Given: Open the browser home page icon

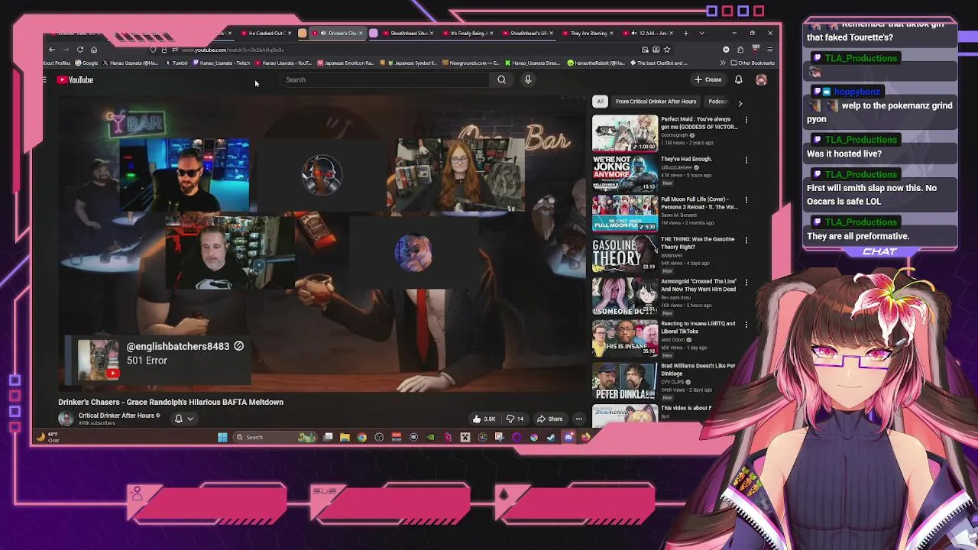Looking at the screenshot, I should (x=94, y=50).
